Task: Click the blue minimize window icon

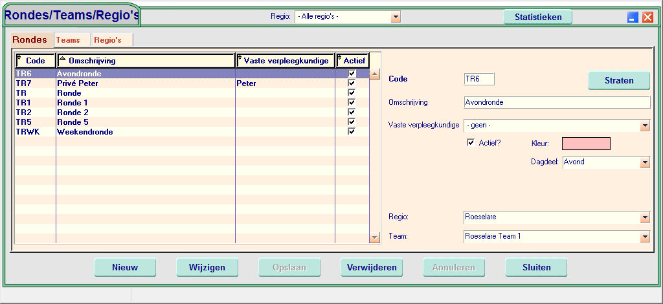Action: (633, 17)
